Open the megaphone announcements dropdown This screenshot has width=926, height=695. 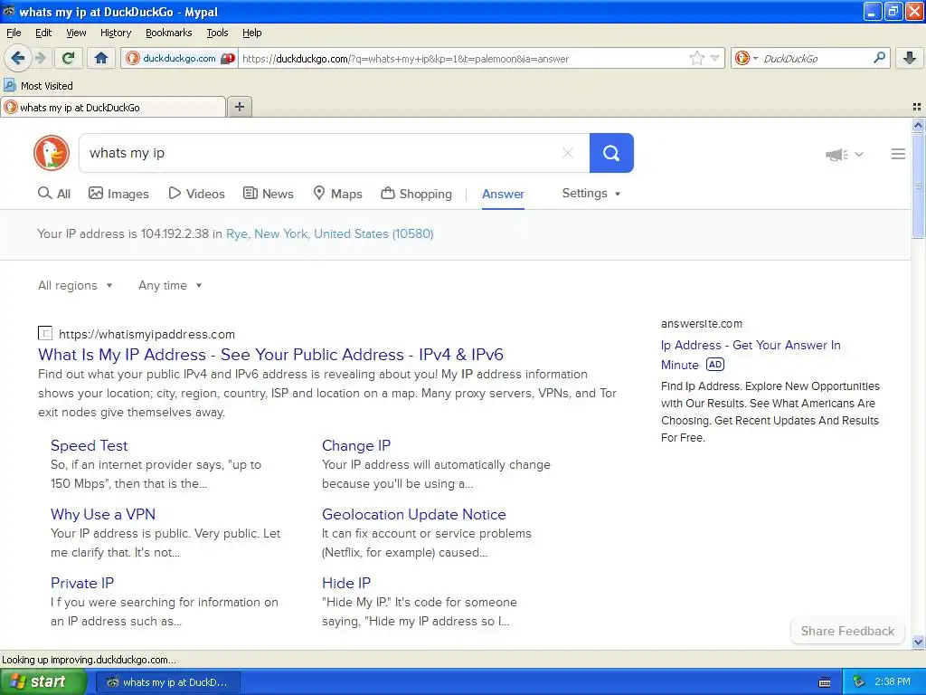[845, 154]
